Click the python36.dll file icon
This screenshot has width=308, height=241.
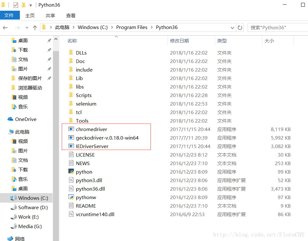pos(71,189)
